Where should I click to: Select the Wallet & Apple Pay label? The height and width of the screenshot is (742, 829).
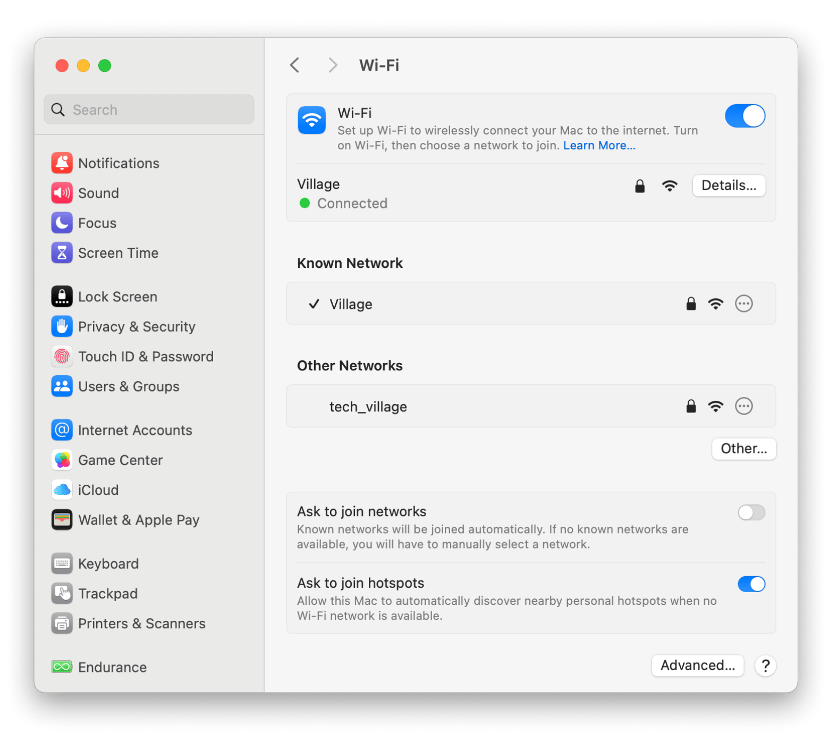pyautogui.click(x=139, y=520)
